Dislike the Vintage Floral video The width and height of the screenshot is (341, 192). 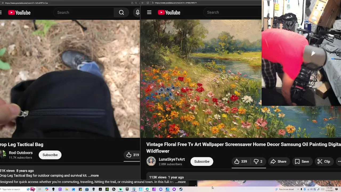click(x=258, y=161)
